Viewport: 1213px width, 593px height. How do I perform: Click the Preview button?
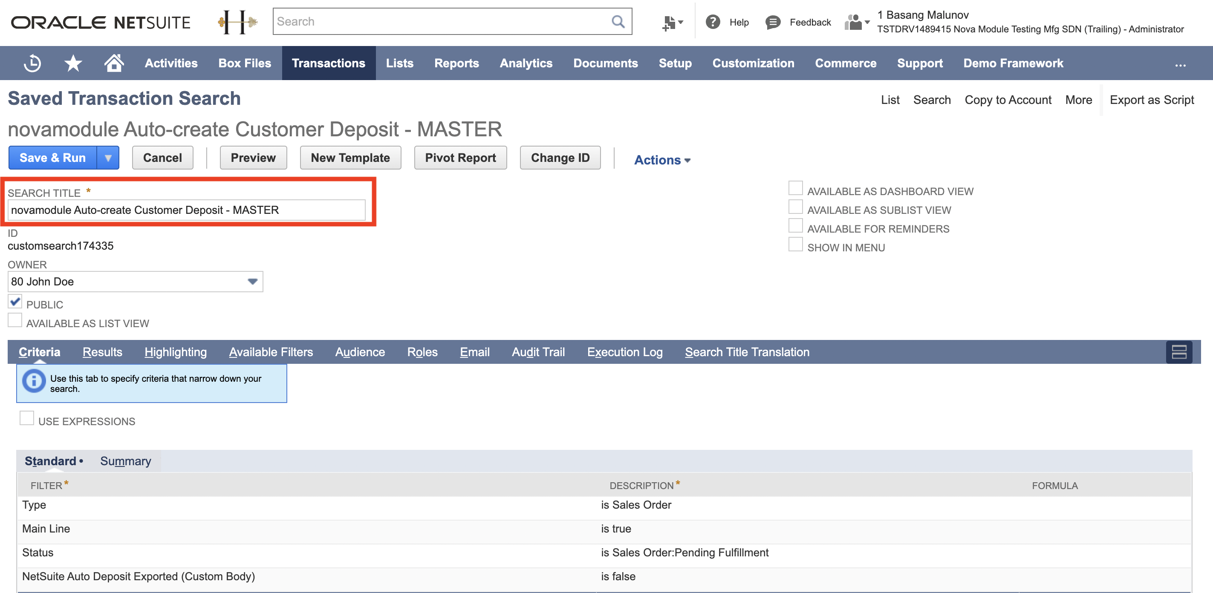pos(253,158)
